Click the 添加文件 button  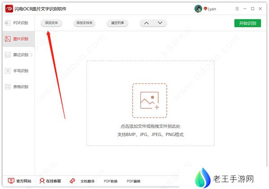click(x=51, y=23)
